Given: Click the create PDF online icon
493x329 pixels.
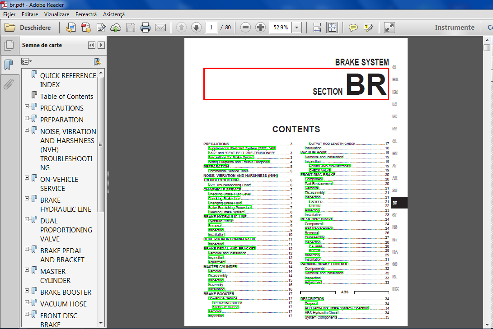Looking at the screenshot, I should [71, 28].
